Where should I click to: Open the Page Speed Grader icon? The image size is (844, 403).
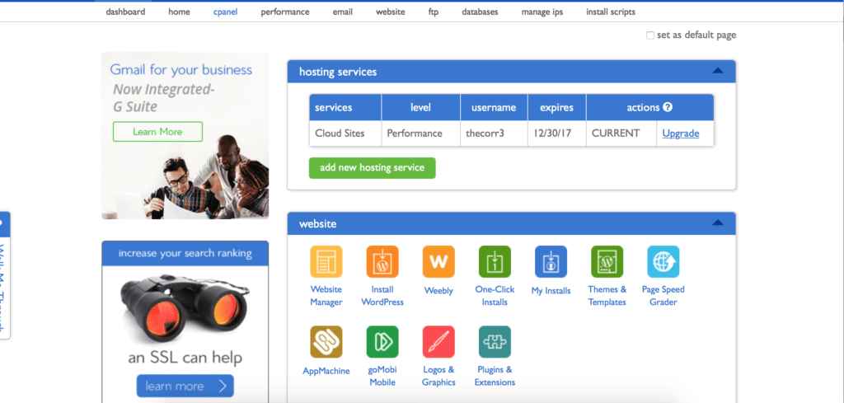point(663,261)
